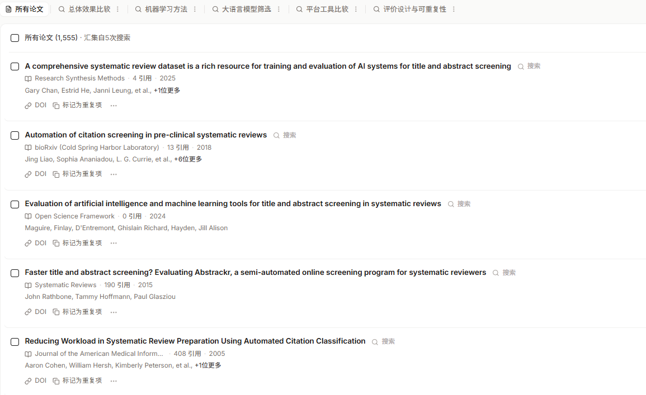Open more actions (…) for Gary Chan paper
The height and width of the screenshot is (395, 646).
(x=114, y=106)
